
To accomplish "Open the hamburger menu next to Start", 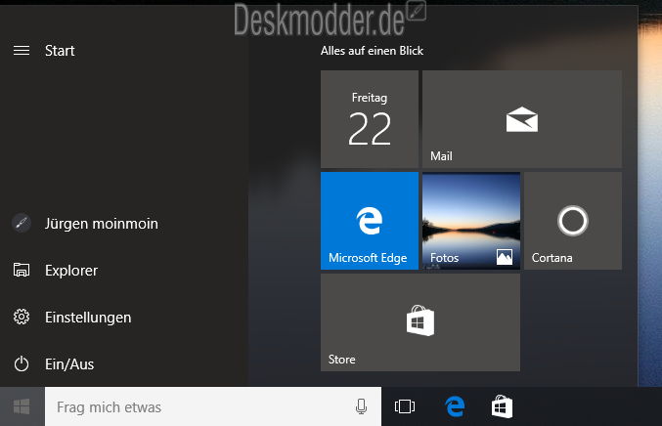I will [x=22, y=51].
